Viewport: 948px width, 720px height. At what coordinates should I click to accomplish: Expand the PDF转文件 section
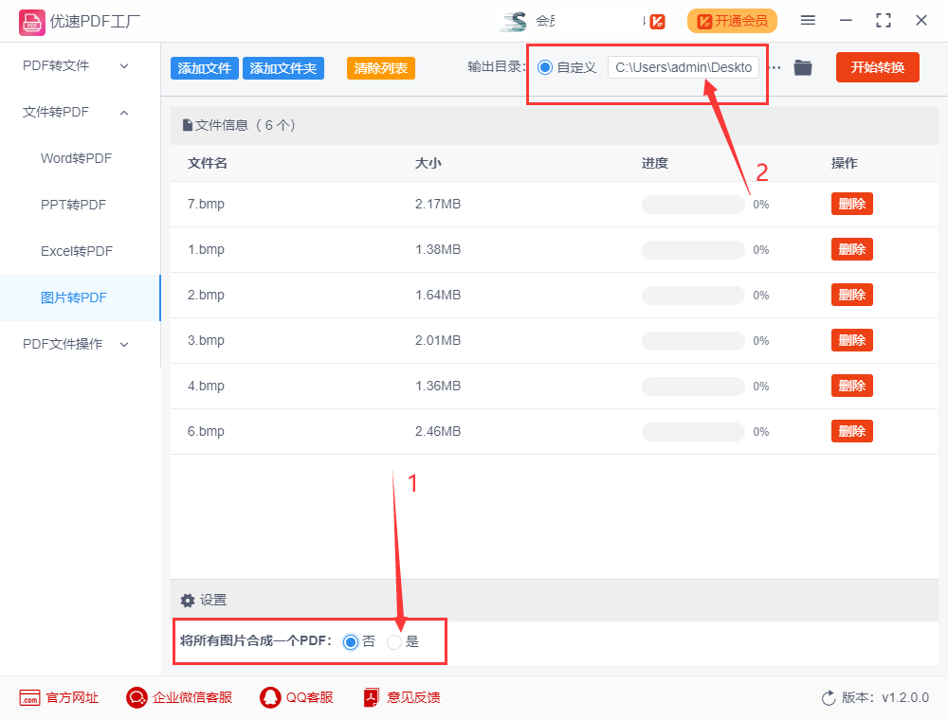coord(57,65)
